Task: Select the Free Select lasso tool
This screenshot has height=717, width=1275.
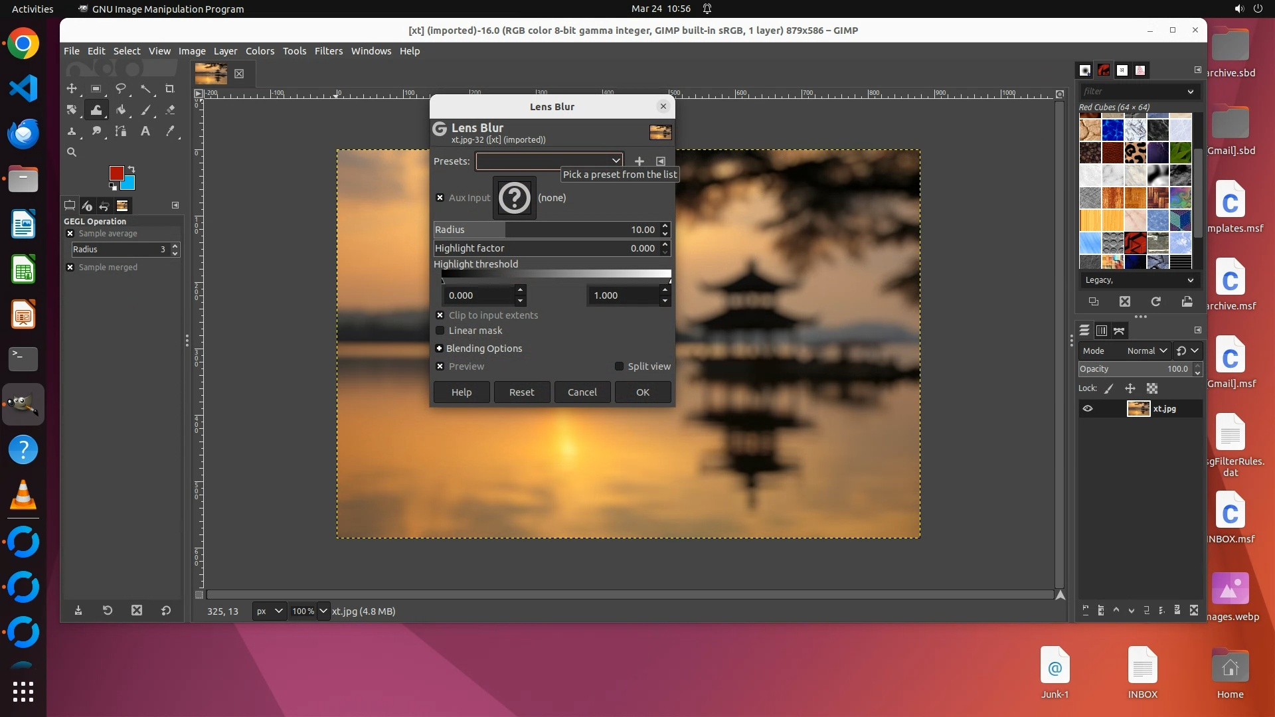Action: (120, 88)
